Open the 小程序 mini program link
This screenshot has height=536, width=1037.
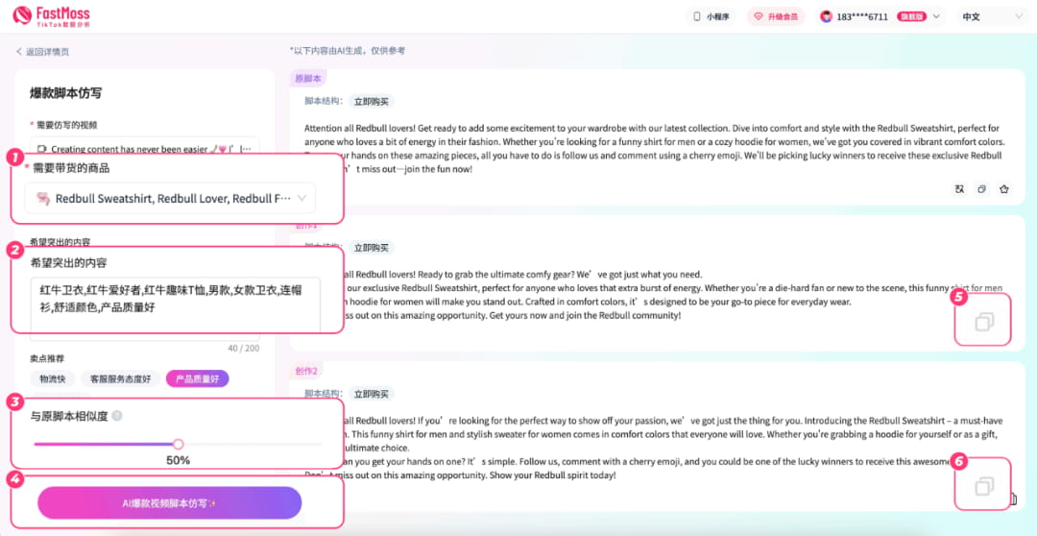tap(711, 17)
